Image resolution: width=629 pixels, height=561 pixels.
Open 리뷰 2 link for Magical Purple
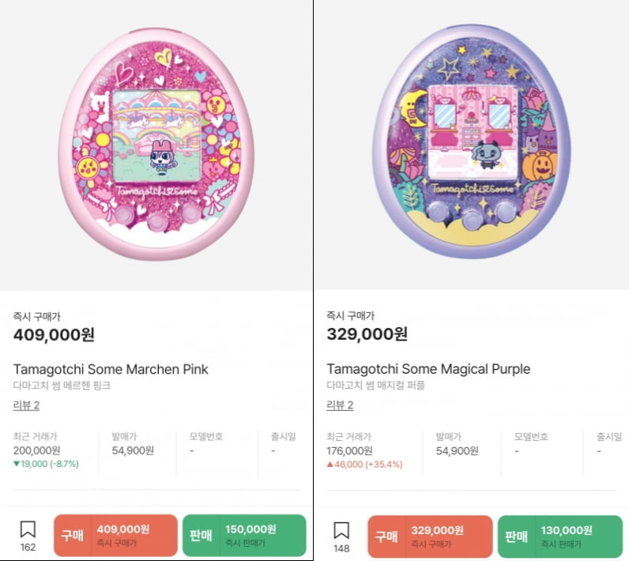pyautogui.click(x=340, y=405)
